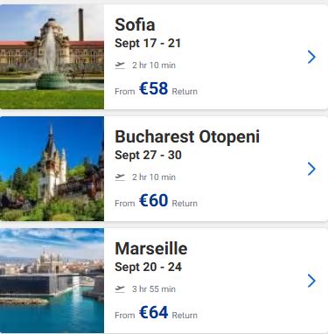Click Sofia's 2 hr 10 min duration
Image resolution: width=328 pixels, height=334 pixels.
(154, 66)
